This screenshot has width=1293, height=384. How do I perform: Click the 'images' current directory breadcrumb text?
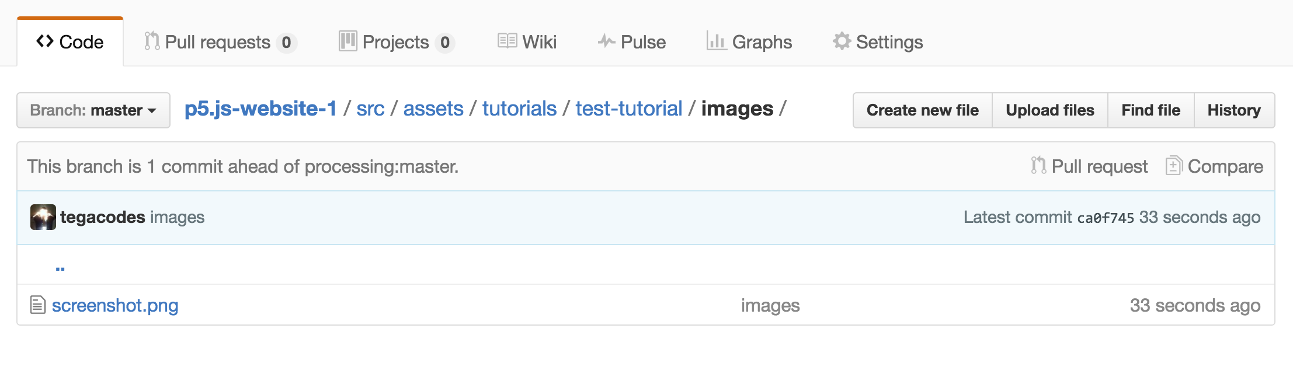tap(737, 109)
